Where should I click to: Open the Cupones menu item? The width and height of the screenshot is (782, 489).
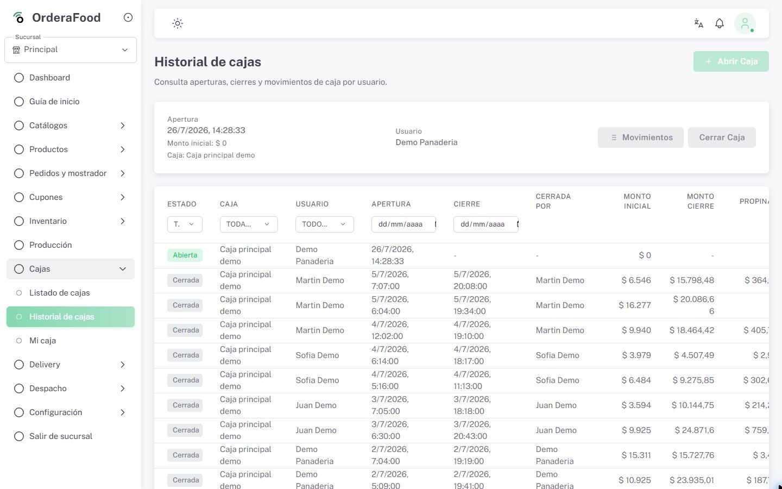(x=71, y=197)
